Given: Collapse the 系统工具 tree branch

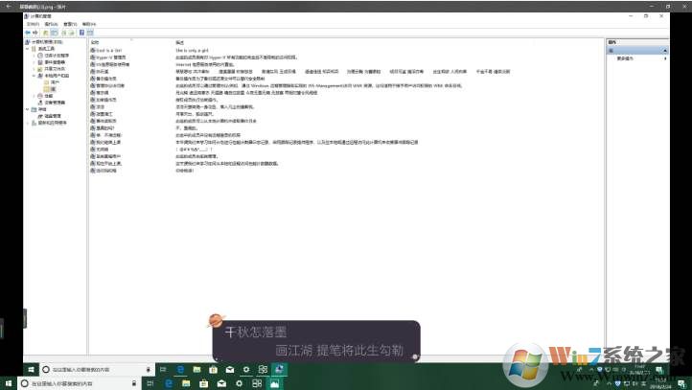Looking at the screenshot, I should click(x=28, y=49).
